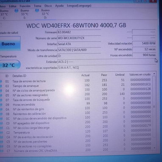Open the Tema menu
The height and width of the screenshot is (162, 162).
pyautogui.click(x=37, y=6)
